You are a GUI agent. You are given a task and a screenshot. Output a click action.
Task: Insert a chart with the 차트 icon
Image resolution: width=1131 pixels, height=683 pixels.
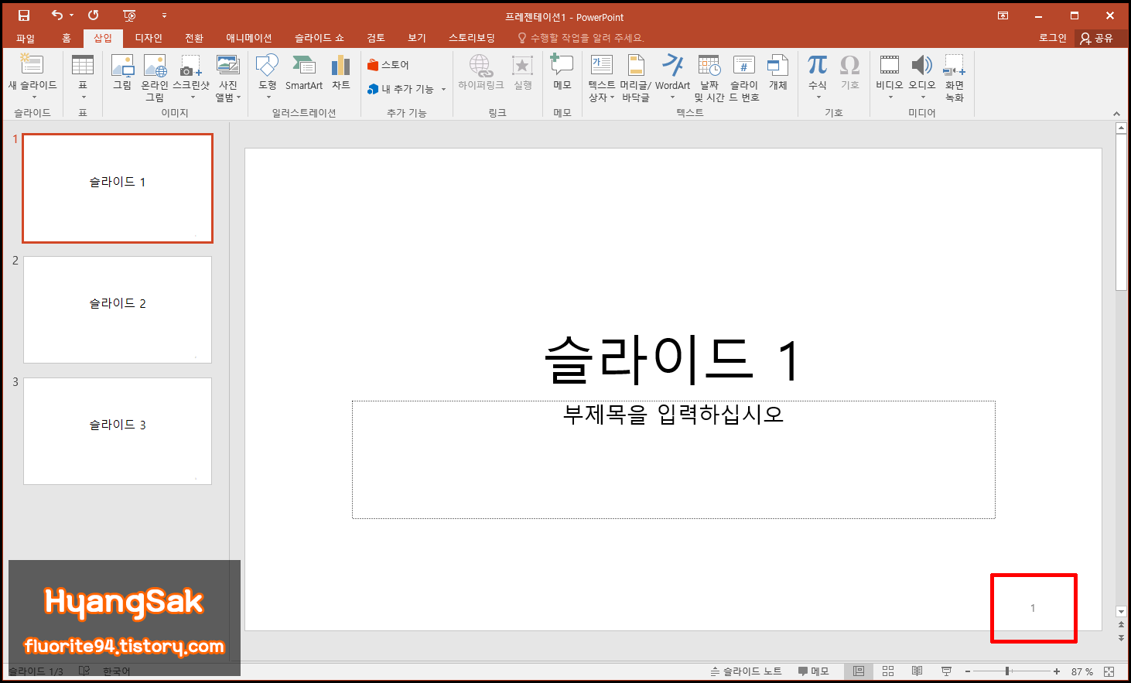[x=341, y=73]
